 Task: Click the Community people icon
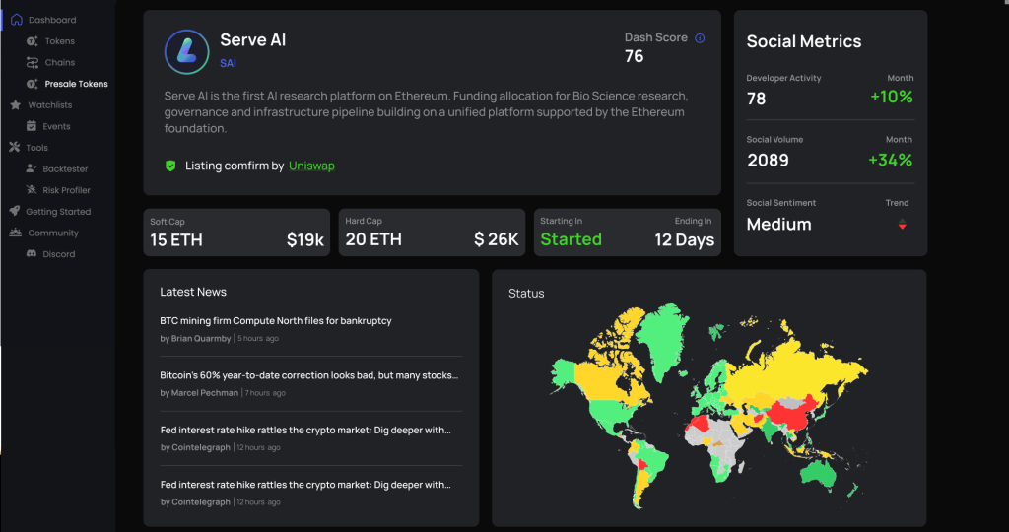tap(16, 233)
